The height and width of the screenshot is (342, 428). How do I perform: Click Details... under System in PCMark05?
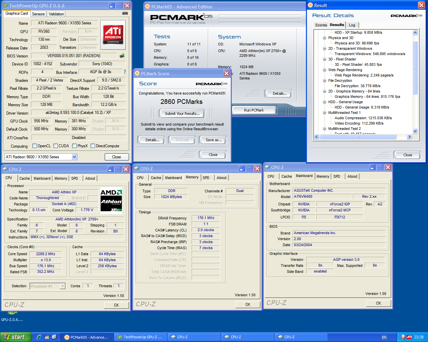(x=280, y=94)
